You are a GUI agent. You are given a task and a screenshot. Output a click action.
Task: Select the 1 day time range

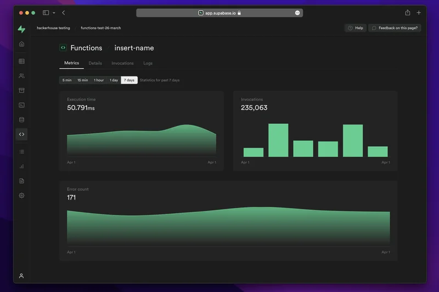click(114, 80)
